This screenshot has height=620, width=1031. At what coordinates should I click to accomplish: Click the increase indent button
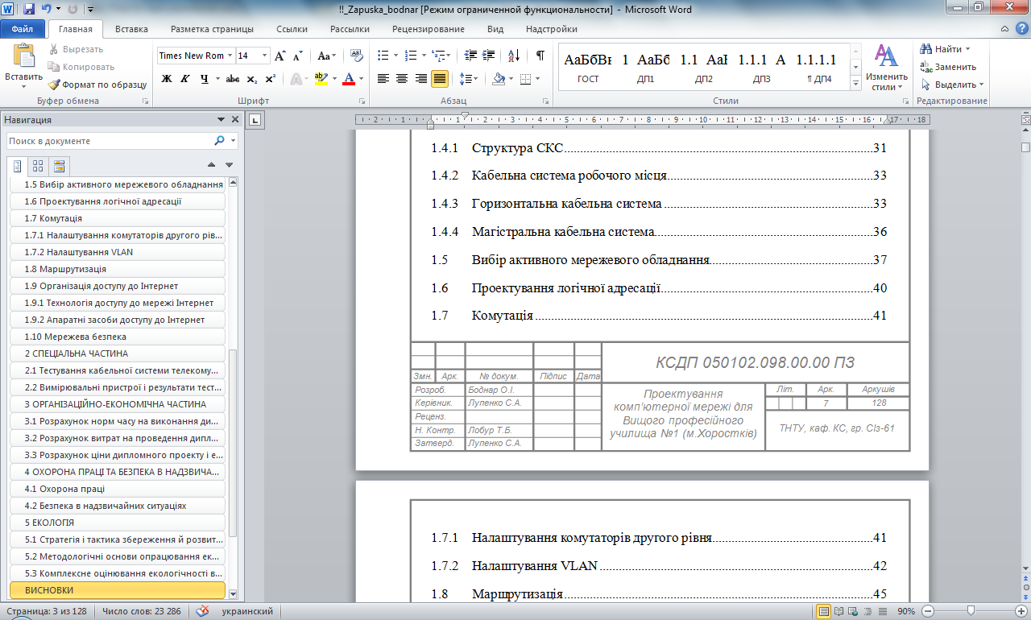pyautogui.click(x=487, y=56)
